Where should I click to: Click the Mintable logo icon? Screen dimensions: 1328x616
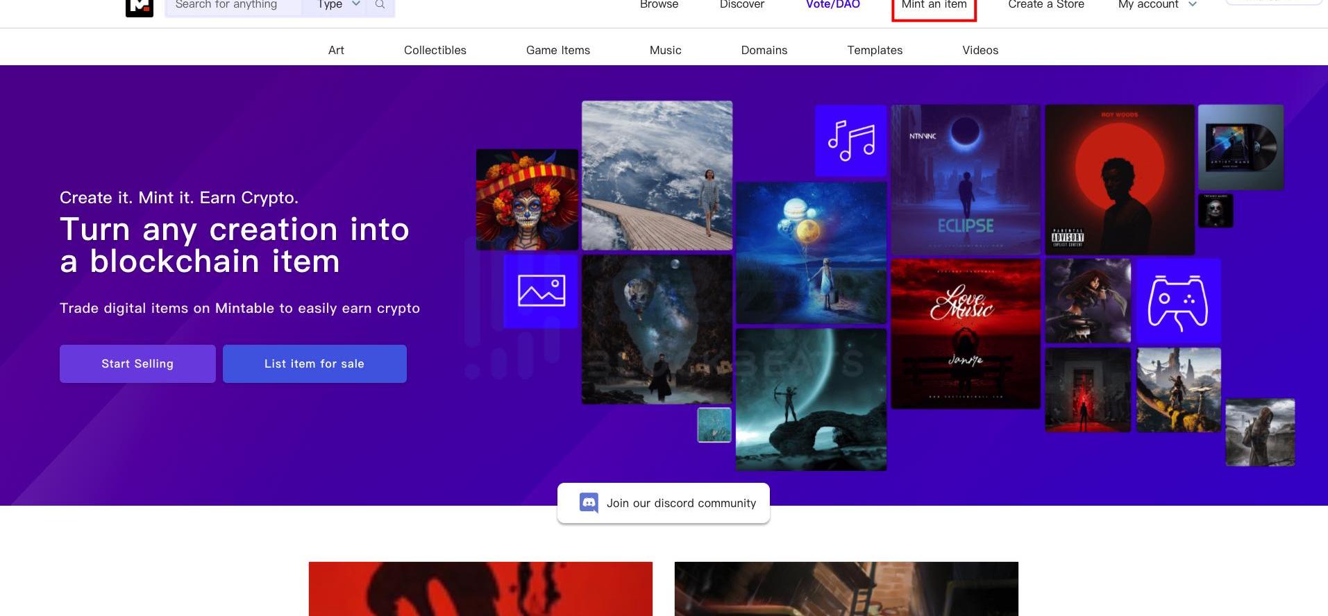point(139,7)
